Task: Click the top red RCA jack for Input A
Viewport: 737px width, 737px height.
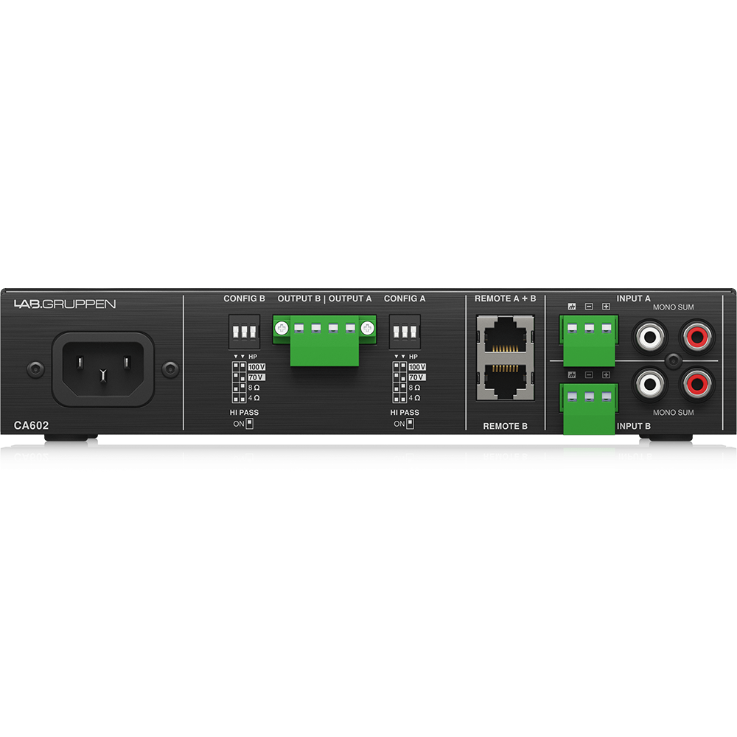Action: pos(696,338)
